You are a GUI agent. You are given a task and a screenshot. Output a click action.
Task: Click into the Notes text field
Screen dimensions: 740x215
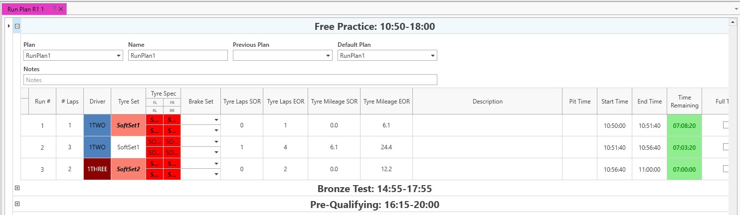point(230,80)
